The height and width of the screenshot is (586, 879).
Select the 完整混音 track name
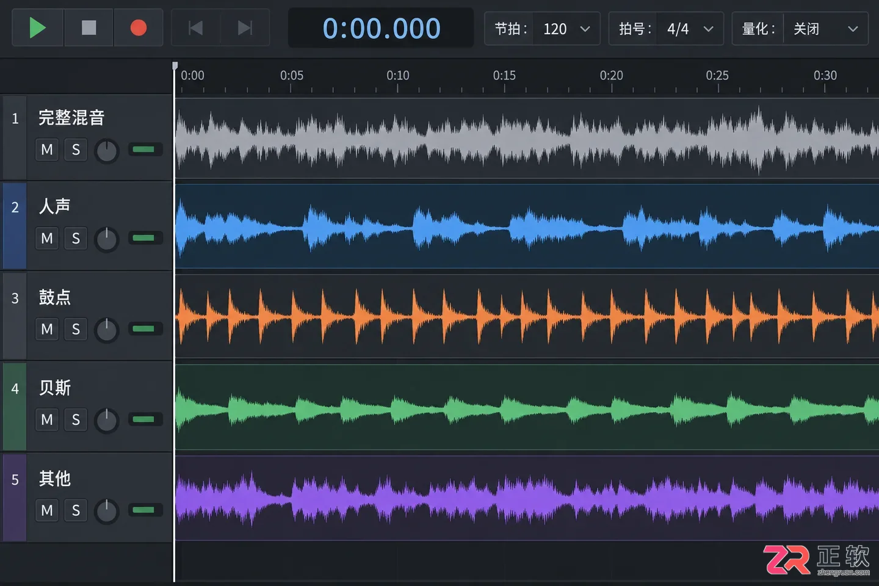click(x=71, y=117)
